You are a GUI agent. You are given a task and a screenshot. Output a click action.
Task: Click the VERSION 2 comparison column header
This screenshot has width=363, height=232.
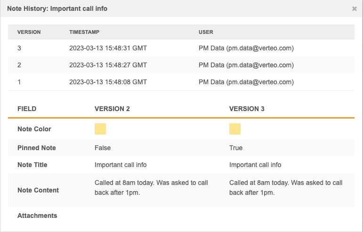[x=112, y=109]
